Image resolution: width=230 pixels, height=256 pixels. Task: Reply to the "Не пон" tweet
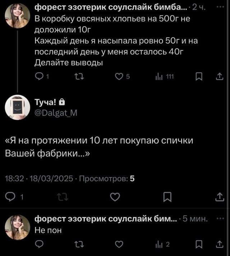[39, 245]
